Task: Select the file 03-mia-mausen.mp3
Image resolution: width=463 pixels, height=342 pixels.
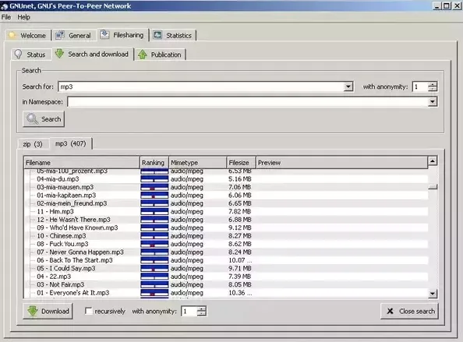Action: coord(65,187)
